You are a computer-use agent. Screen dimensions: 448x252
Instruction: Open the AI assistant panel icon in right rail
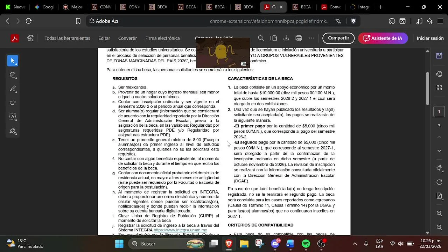439,56
